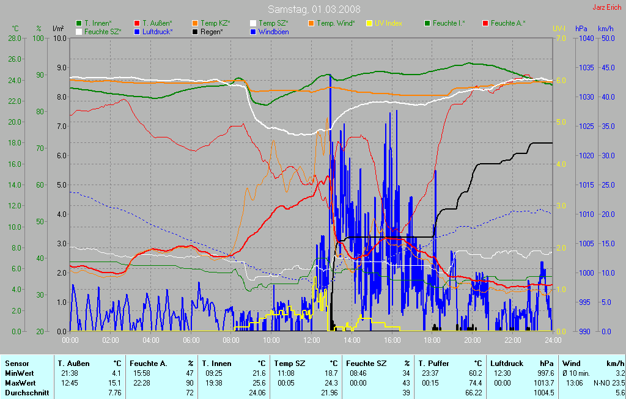Click the blue Windböen legend square
626x399 pixels.
(253, 31)
